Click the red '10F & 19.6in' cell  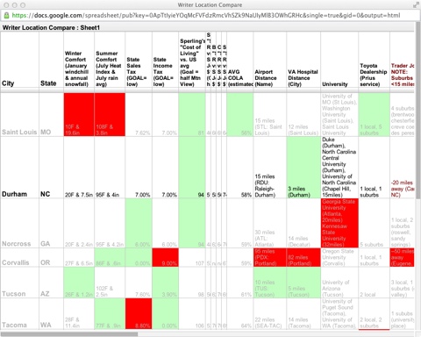[x=79, y=115]
